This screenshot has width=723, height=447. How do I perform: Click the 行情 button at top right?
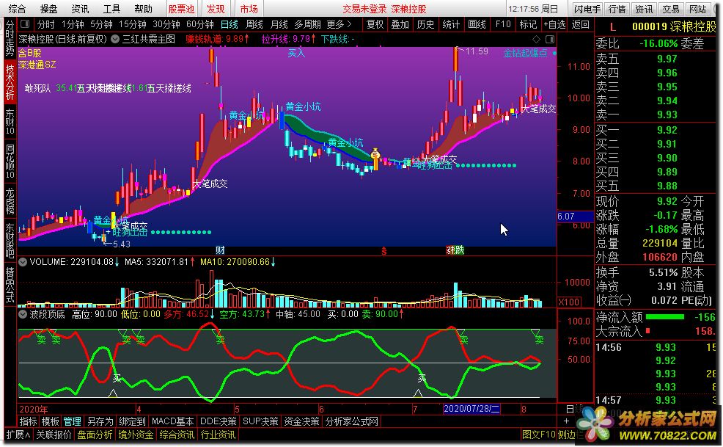pyautogui.click(x=617, y=9)
